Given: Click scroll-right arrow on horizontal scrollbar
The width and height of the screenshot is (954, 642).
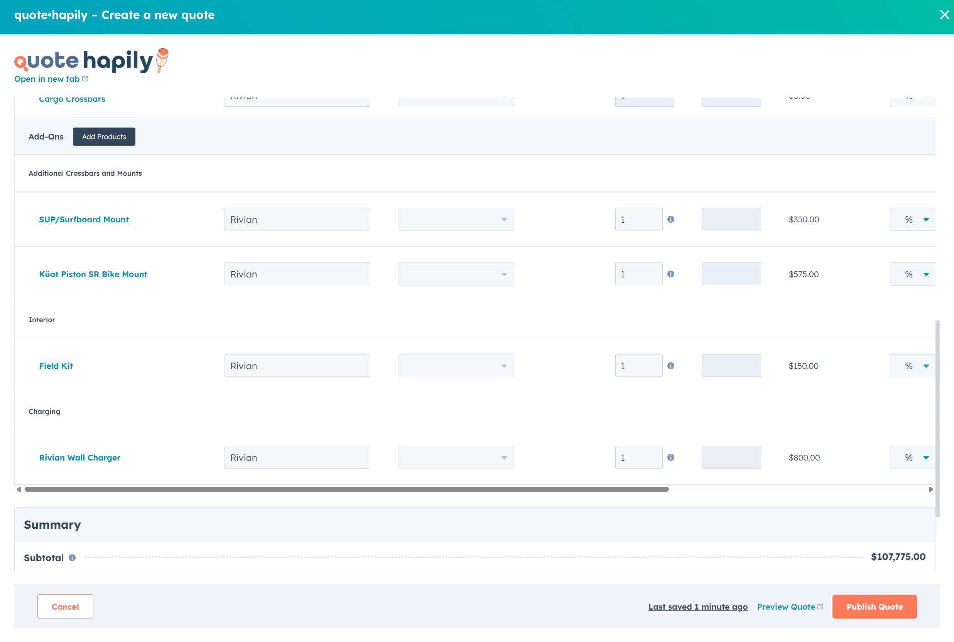Looking at the screenshot, I should [x=930, y=489].
